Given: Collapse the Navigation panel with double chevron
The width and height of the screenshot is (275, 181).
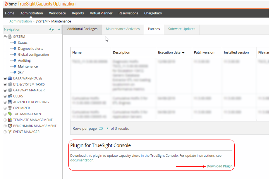Looking at the screenshot, I should click(59, 29).
